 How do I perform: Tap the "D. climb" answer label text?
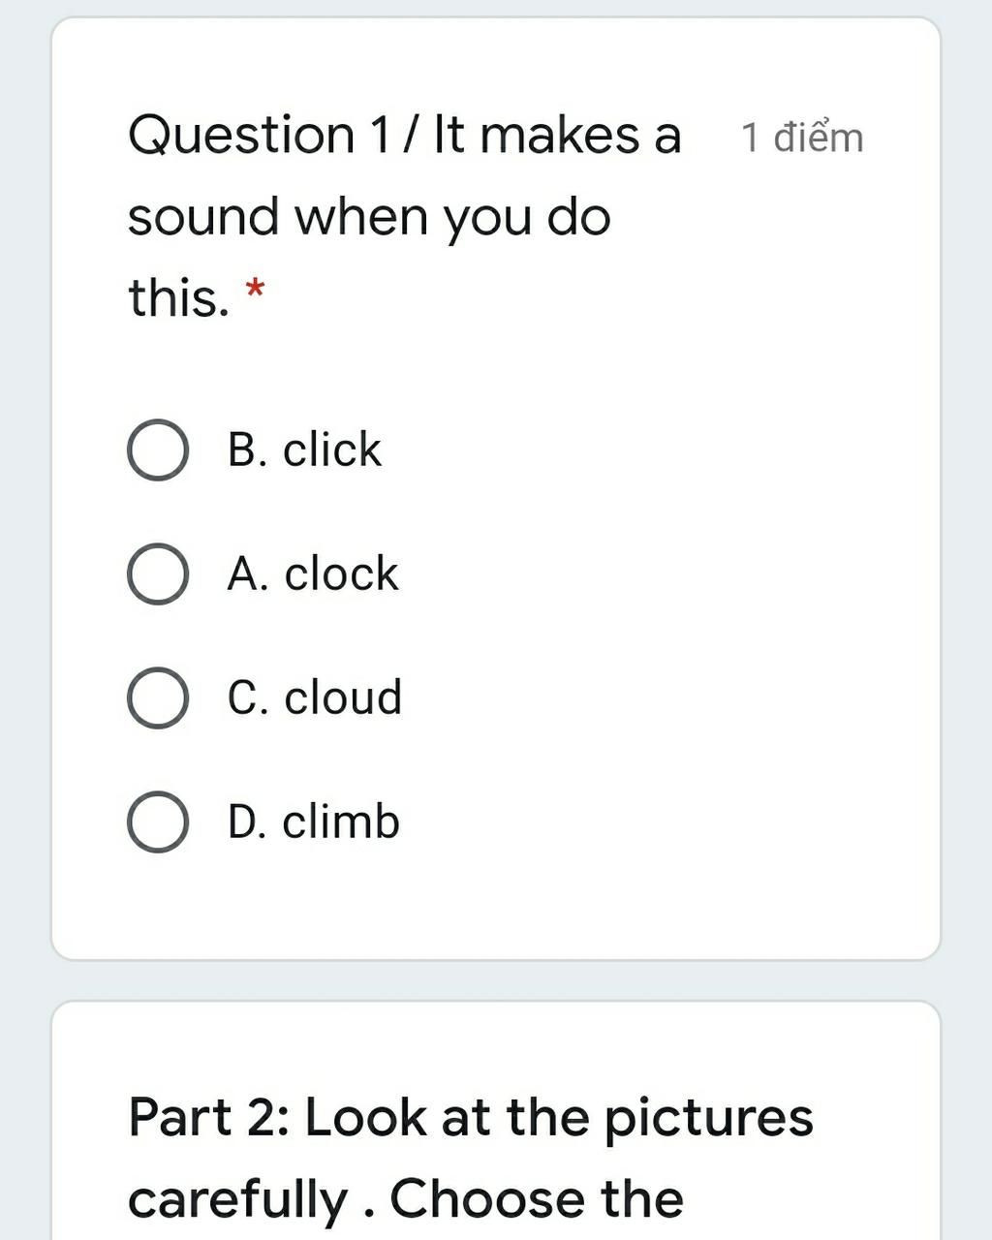[313, 821]
